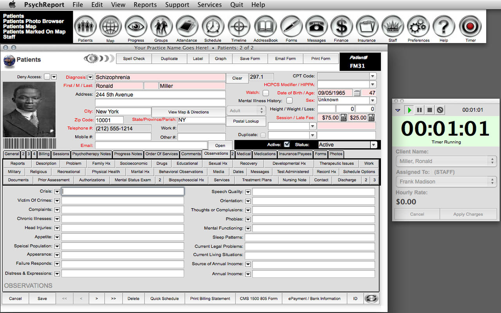Open the AddressBook icon
This screenshot has height=313, width=501.
(265, 26)
